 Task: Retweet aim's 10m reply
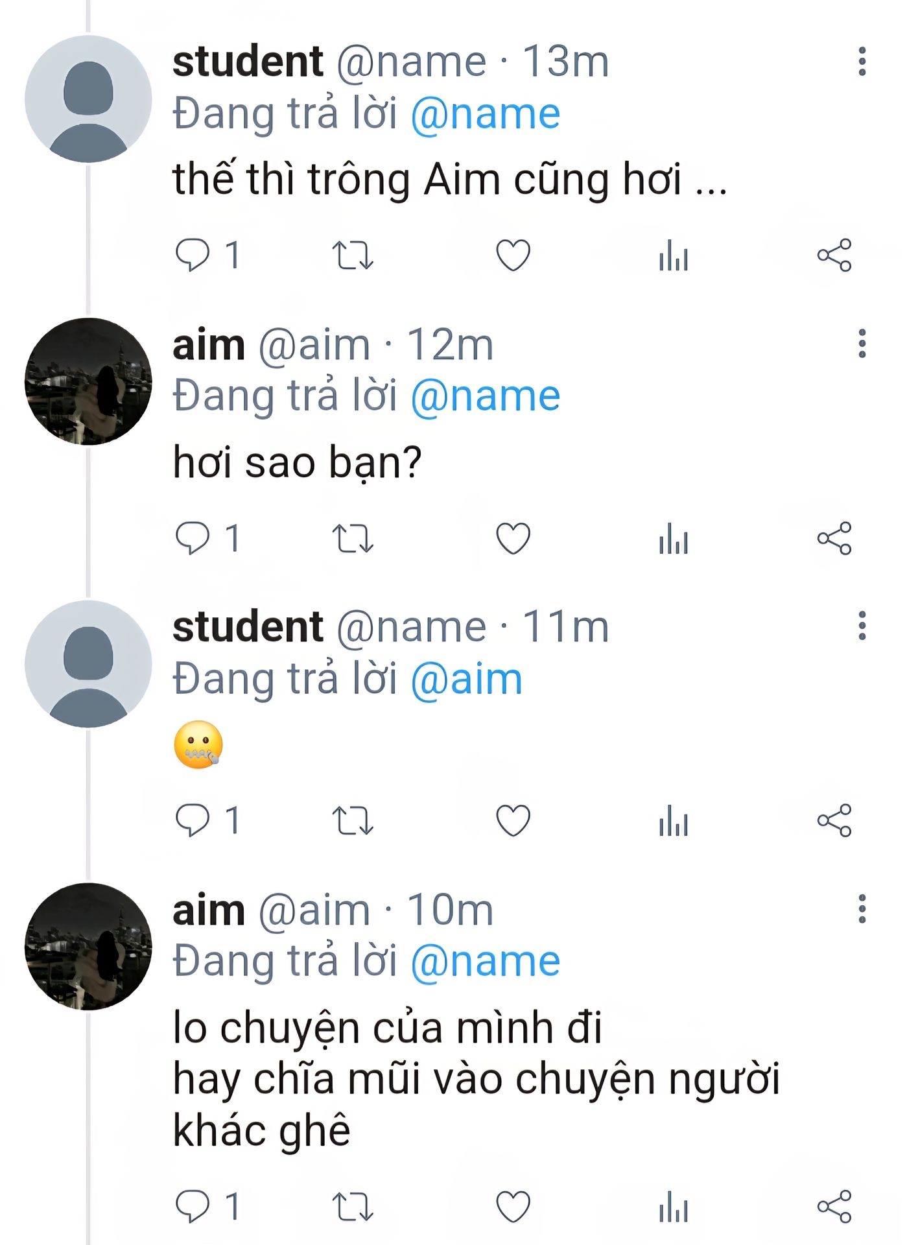(x=353, y=1207)
